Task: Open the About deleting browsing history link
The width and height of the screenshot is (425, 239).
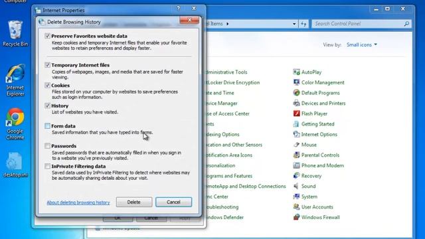Action: pos(78,202)
